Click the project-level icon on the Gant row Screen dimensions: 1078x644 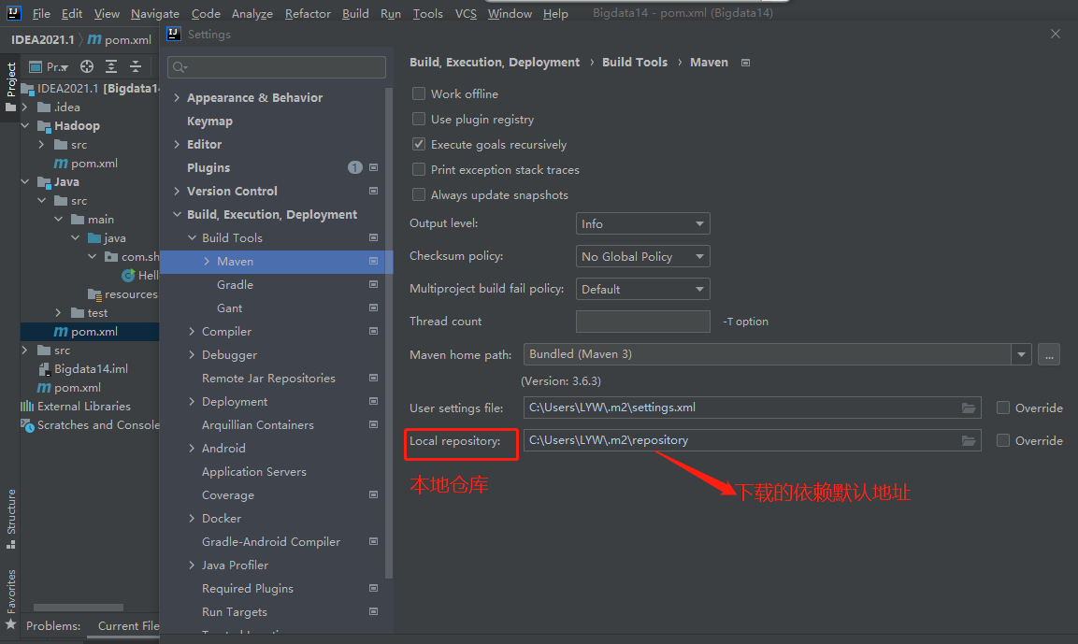[373, 308]
